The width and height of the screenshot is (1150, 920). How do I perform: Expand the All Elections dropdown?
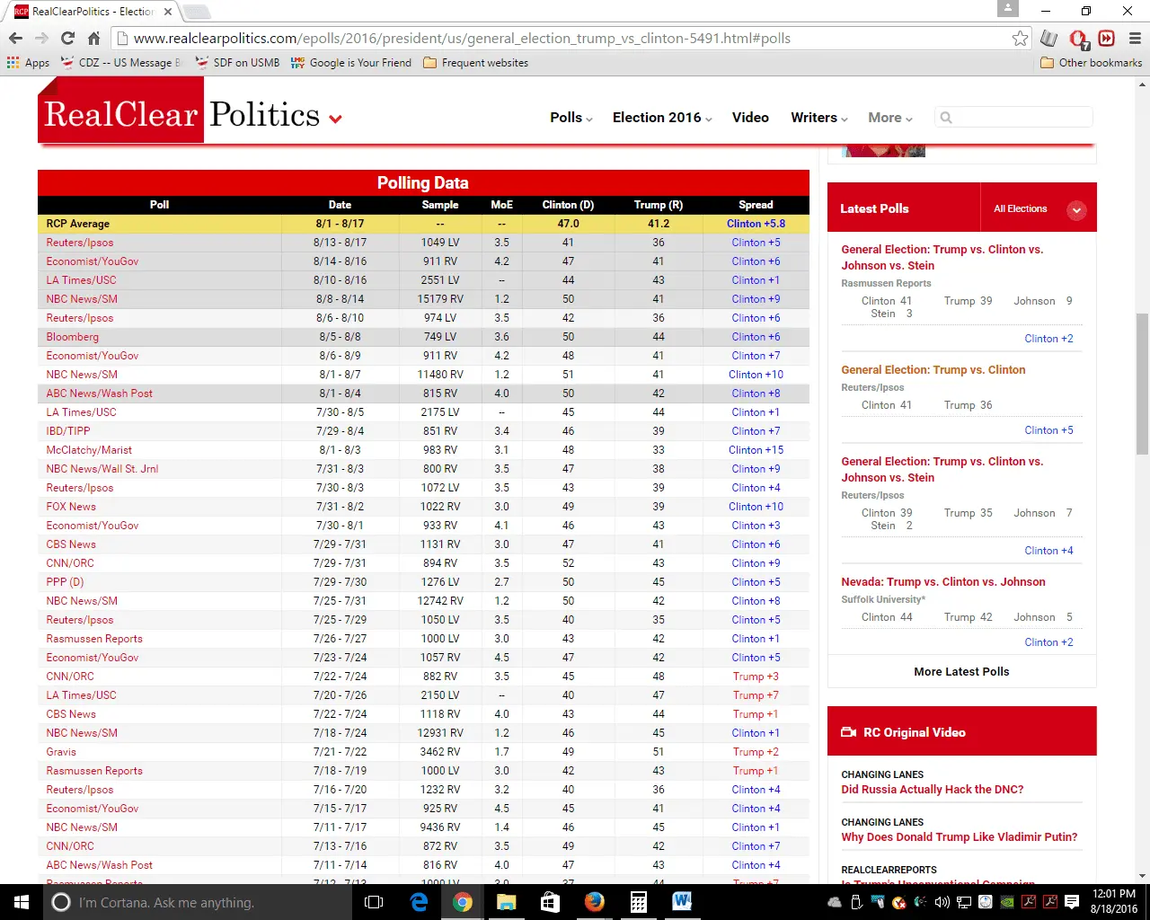tap(1075, 209)
